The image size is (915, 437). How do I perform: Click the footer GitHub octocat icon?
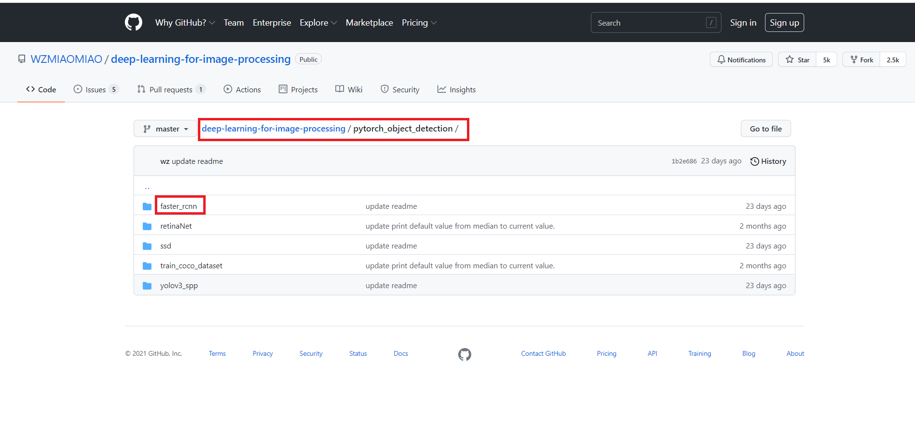click(x=465, y=354)
